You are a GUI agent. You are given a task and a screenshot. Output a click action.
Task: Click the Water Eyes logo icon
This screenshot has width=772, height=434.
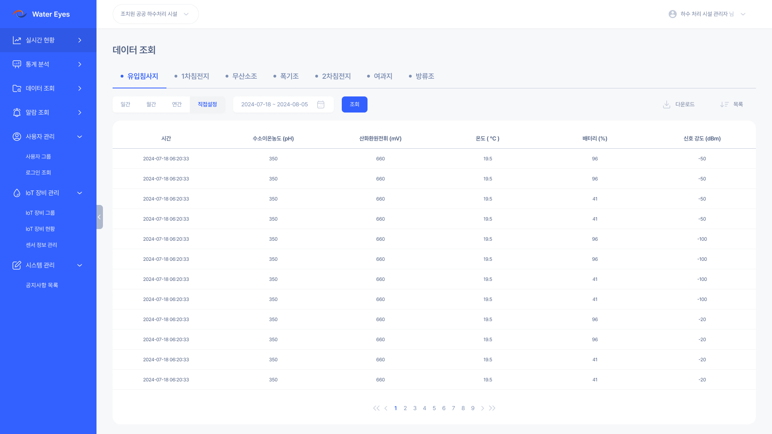click(x=19, y=14)
